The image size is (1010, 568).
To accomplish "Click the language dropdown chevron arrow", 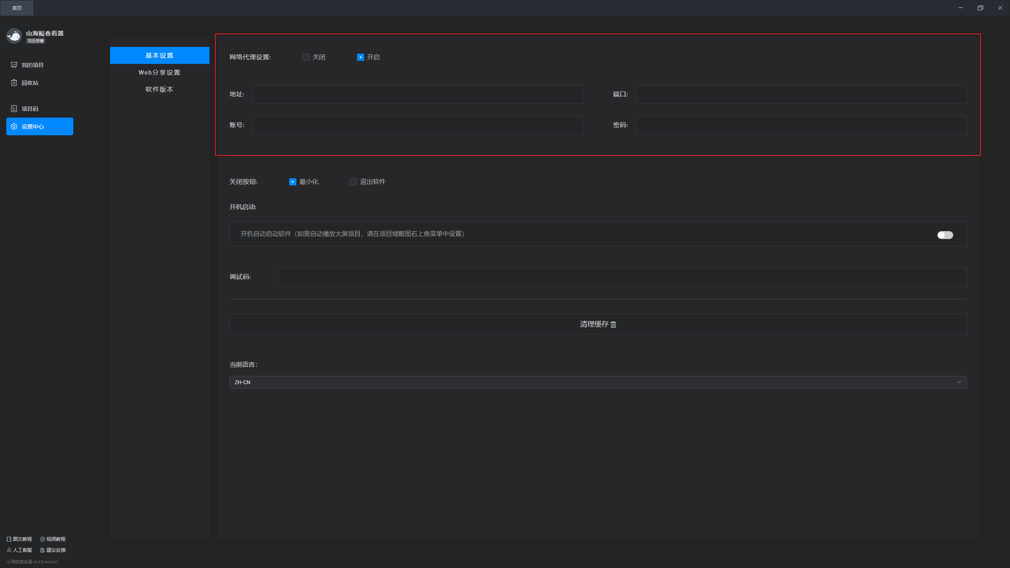I will coord(959,382).
